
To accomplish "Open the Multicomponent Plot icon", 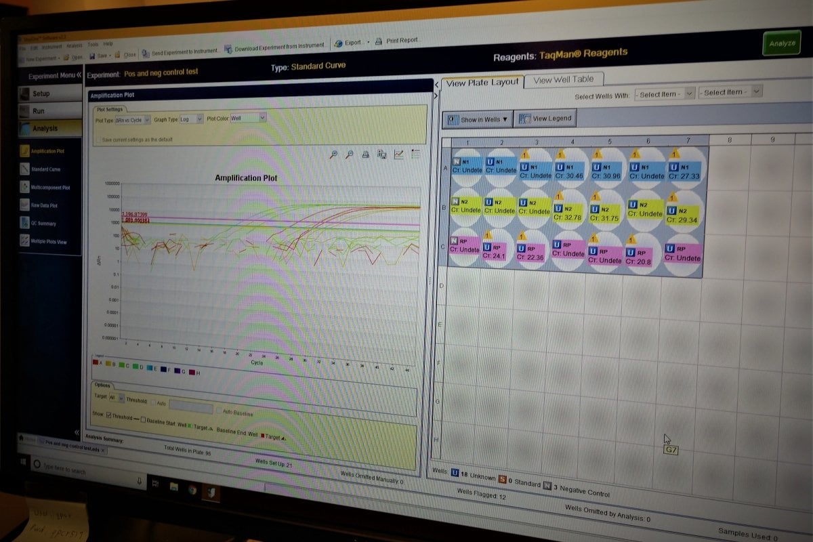I will pyautogui.click(x=24, y=187).
